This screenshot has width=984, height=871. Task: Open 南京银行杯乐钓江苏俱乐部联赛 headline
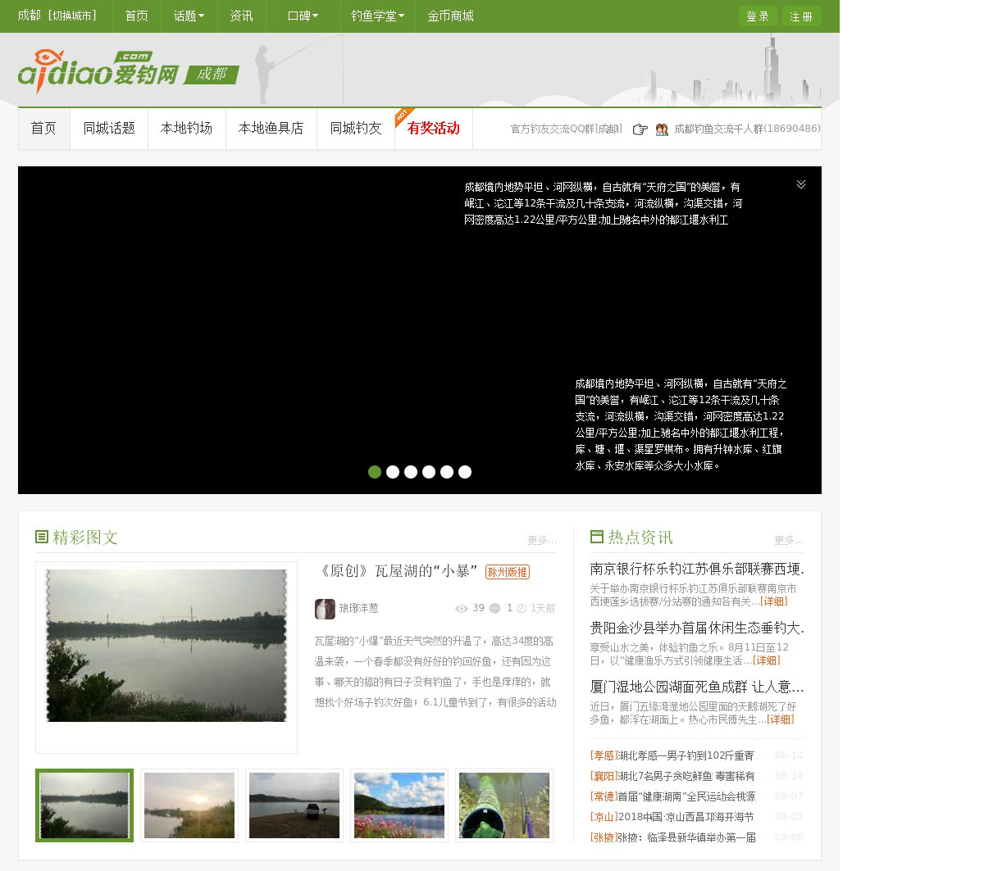(x=697, y=569)
